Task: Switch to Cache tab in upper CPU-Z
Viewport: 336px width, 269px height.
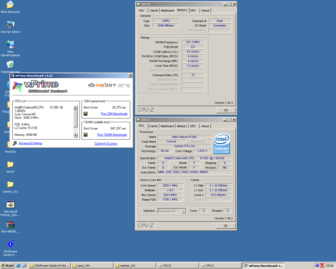Action: click(154, 11)
